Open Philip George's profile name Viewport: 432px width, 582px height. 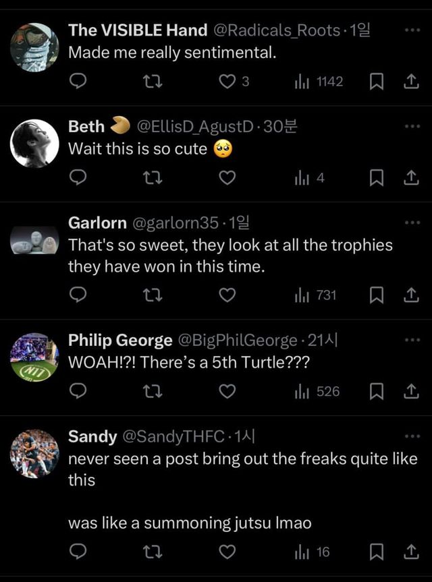tap(120, 340)
